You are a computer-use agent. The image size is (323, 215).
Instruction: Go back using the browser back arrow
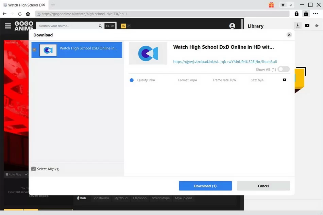[x=4, y=14]
